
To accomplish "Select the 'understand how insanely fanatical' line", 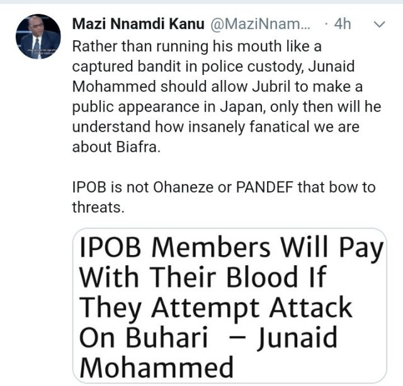I will point(215,127).
